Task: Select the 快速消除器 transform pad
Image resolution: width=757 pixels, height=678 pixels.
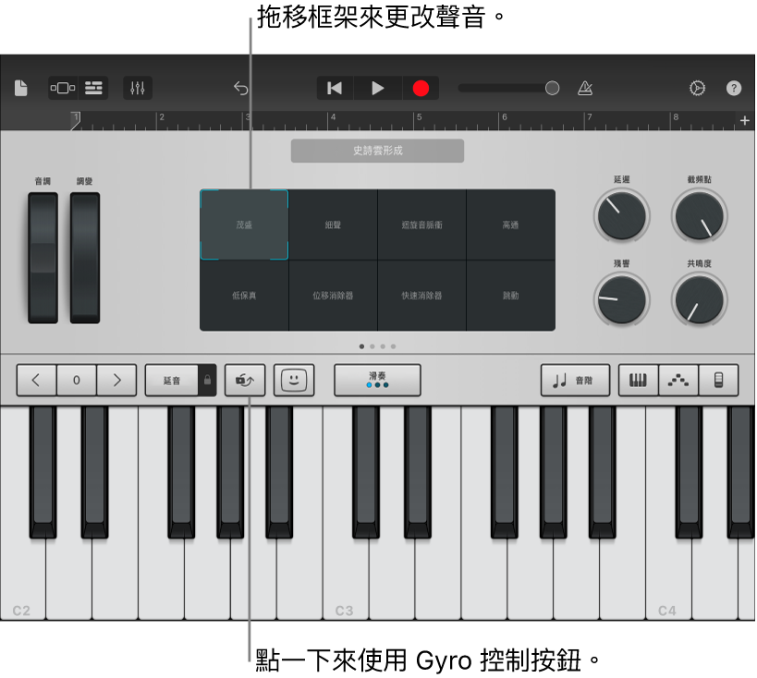Action: [422, 296]
